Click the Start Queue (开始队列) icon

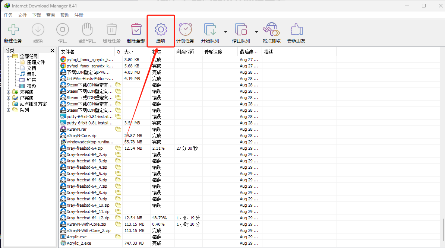[x=210, y=29]
